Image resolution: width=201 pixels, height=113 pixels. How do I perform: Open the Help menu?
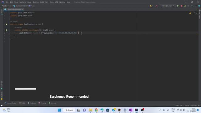68,2
